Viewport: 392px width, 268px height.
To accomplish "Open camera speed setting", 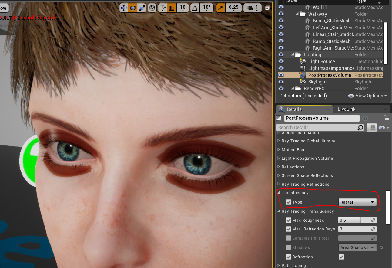I will pyautogui.click(x=252, y=8).
